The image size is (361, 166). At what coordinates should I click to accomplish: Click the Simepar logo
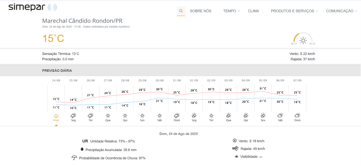point(32,7)
